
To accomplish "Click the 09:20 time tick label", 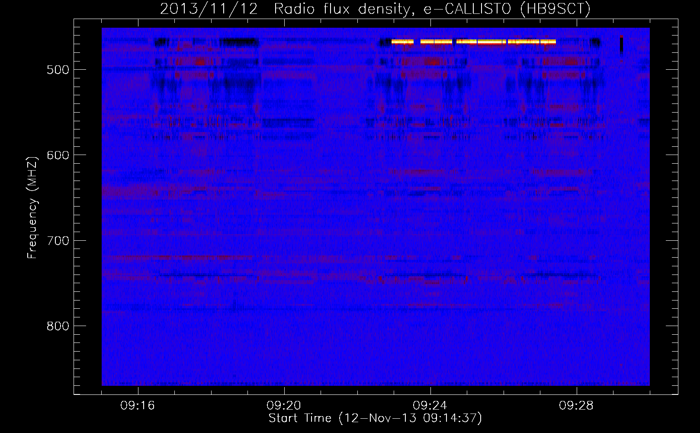I will point(284,406).
